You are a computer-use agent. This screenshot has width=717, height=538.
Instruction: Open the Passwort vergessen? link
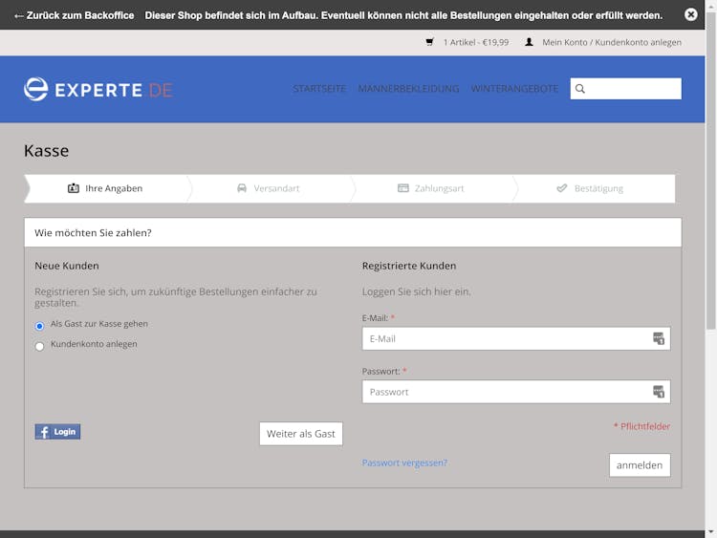(404, 463)
